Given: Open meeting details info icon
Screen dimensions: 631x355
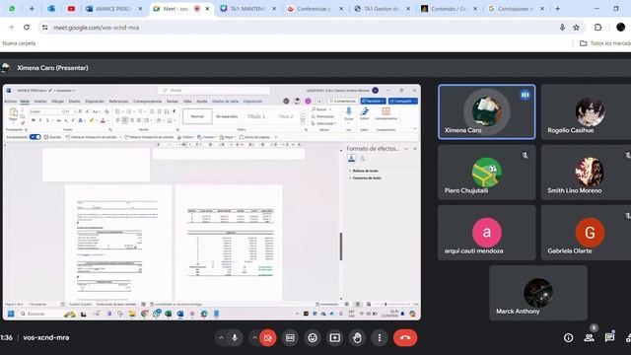Looking at the screenshot, I should (568, 338).
